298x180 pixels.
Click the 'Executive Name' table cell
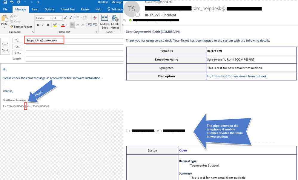pyautogui.click(x=166, y=60)
